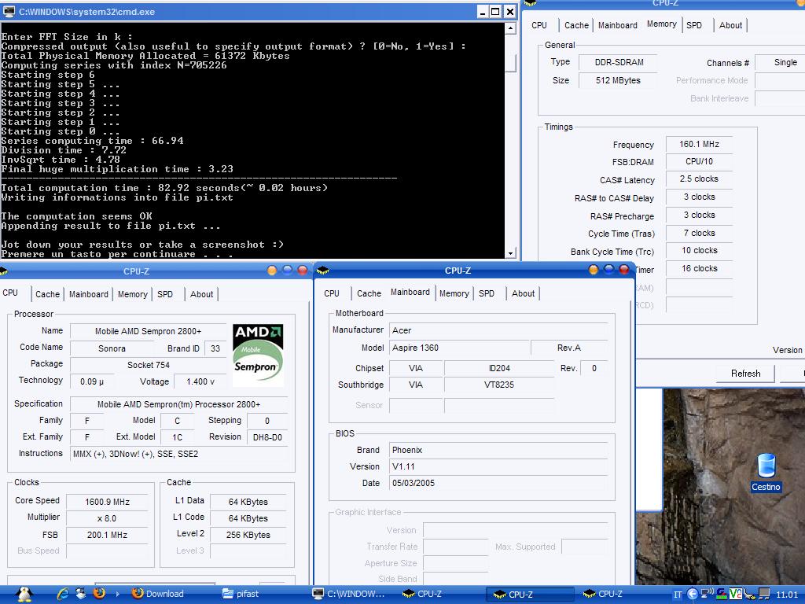Screen dimensions: 805x604
Task: Click the memory Size value '512 MBytes'
Action: tap(619, 80)
